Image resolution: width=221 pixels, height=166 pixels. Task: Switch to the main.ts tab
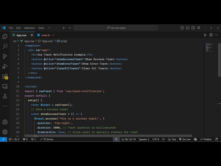point(46,35)
